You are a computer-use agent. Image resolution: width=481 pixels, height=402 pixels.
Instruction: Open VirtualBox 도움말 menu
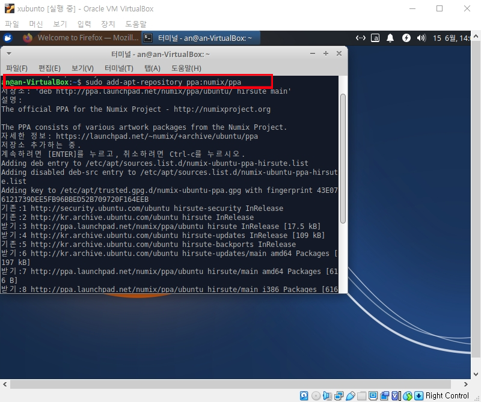[136, 24]
